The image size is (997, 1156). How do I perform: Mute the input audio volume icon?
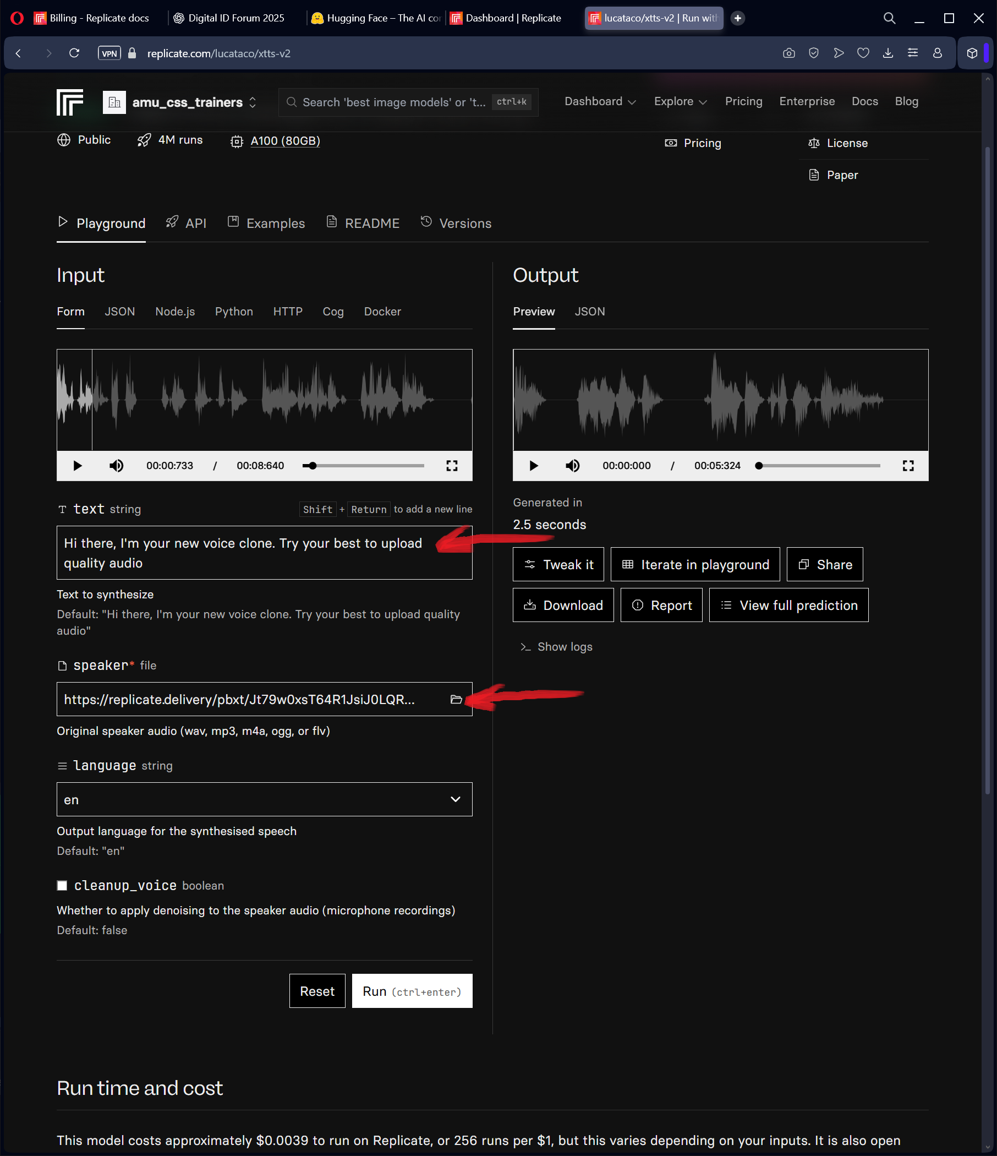(116, 465)
